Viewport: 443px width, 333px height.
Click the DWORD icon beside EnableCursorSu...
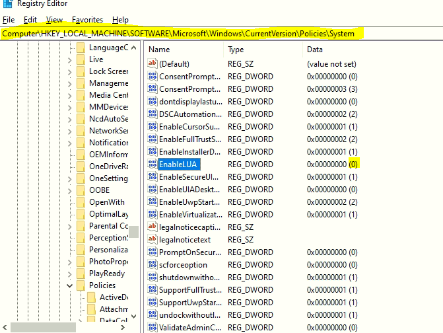tap(153, 126)
